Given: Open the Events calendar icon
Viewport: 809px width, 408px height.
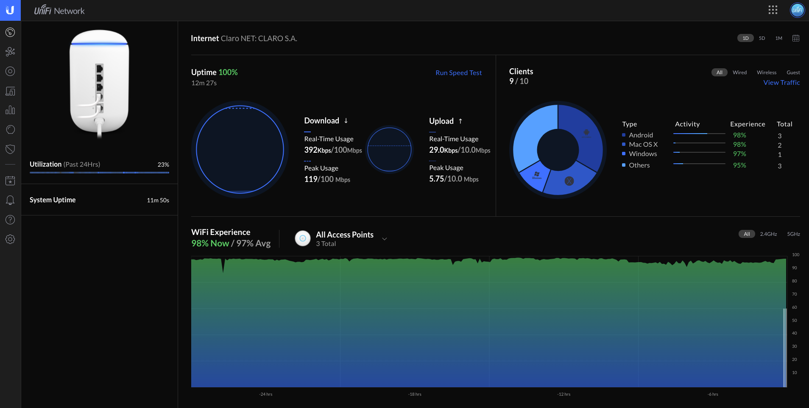Looking at the screenshot, I should (10, 181).
